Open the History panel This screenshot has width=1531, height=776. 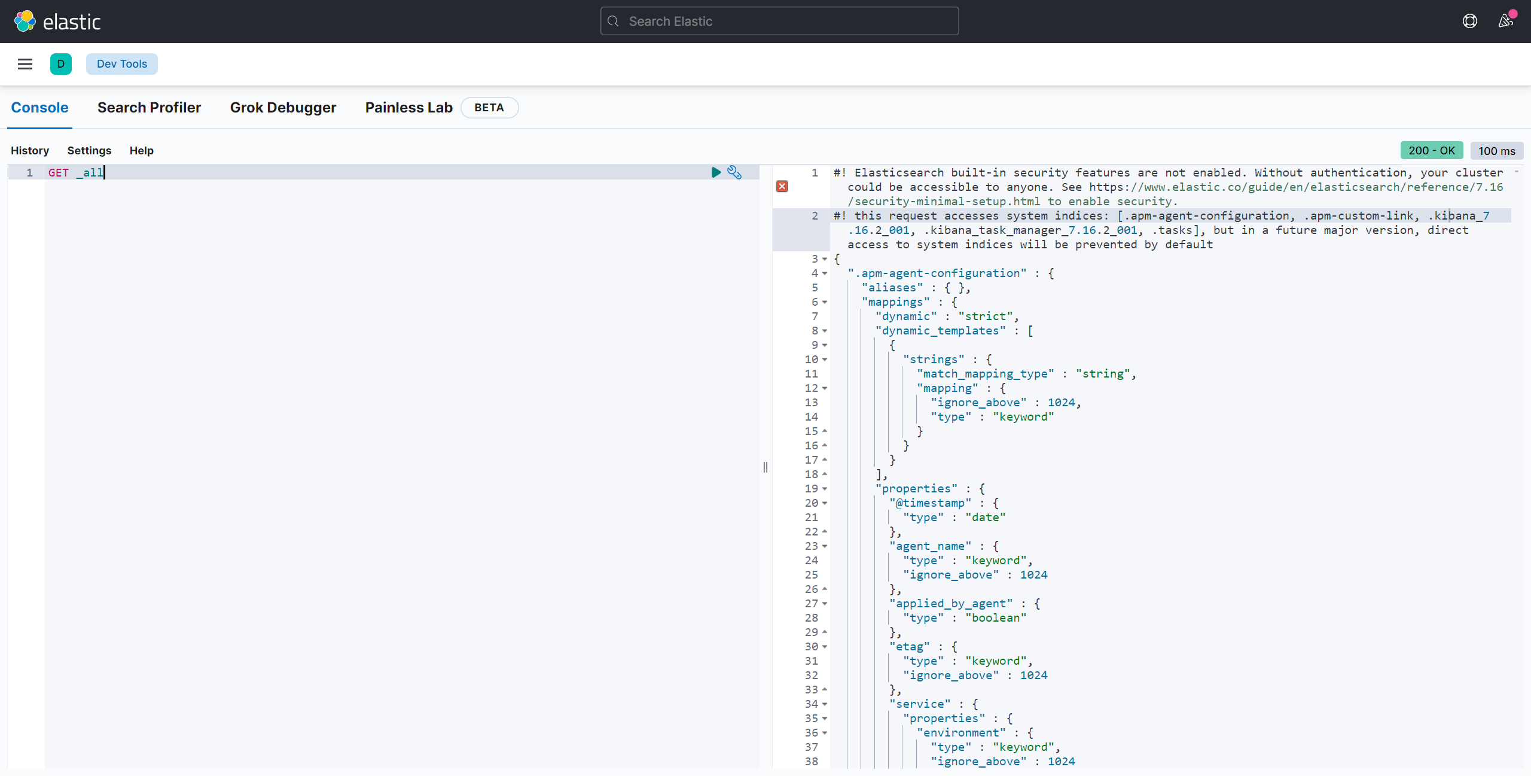tap(30, 151)
